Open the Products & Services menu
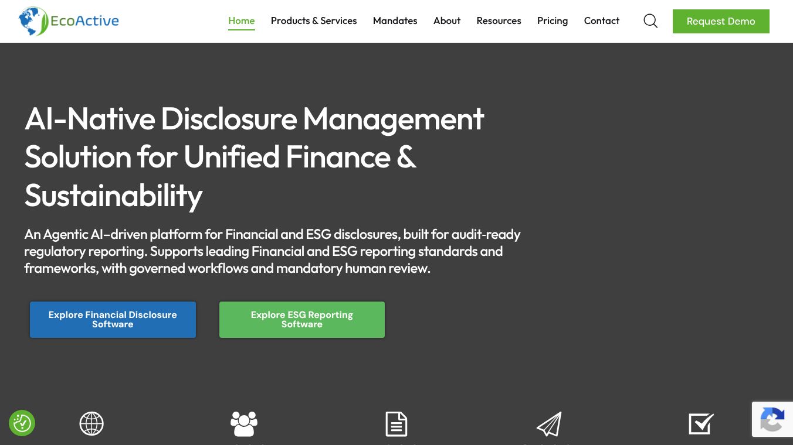Viewport: 793px width, 445px height. click(314, 21)
